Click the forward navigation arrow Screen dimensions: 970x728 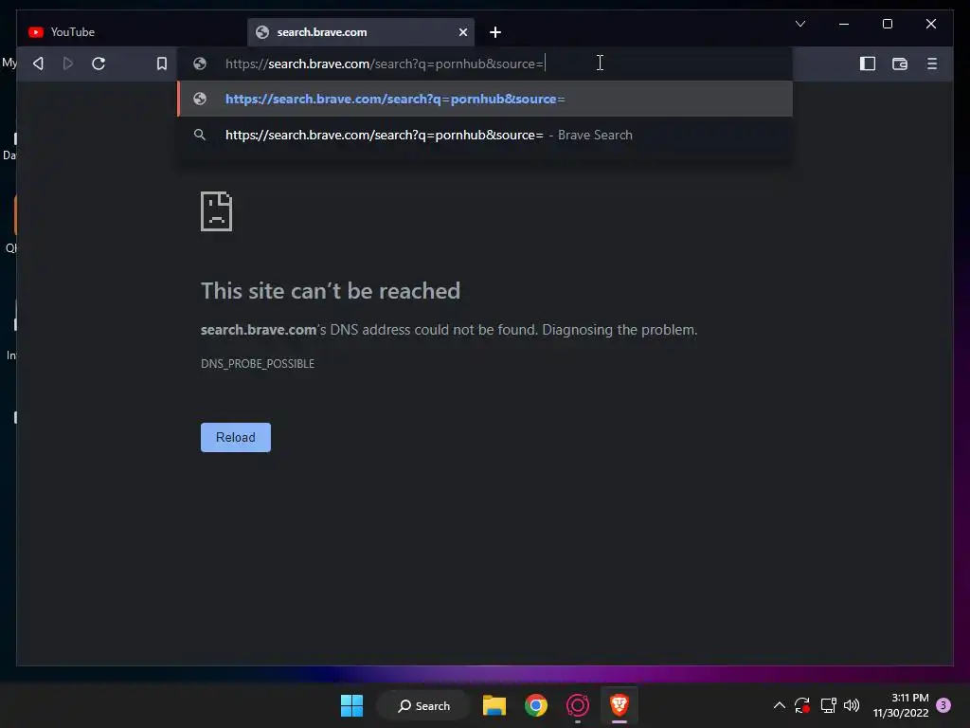click(x=68, y=64)
